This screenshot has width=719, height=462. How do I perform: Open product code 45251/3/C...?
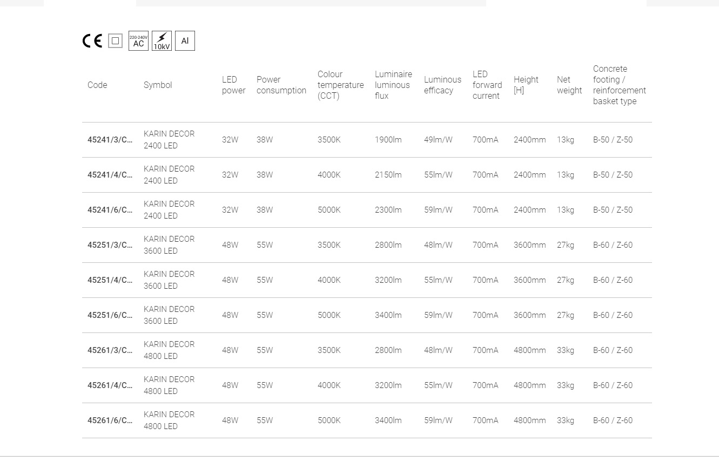tap(110, 245)
